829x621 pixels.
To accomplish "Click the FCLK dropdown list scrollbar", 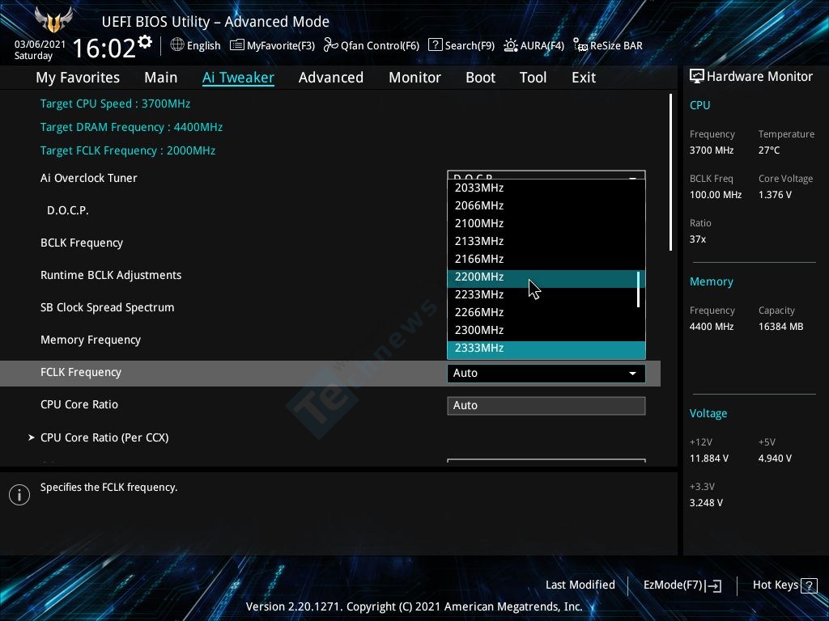I will point(639,289).
